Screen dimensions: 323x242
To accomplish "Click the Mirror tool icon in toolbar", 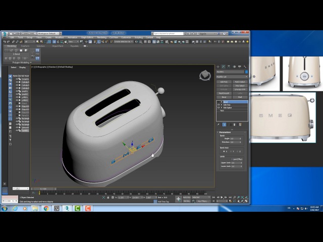I will pyautogui.click(x=136, y=42).
